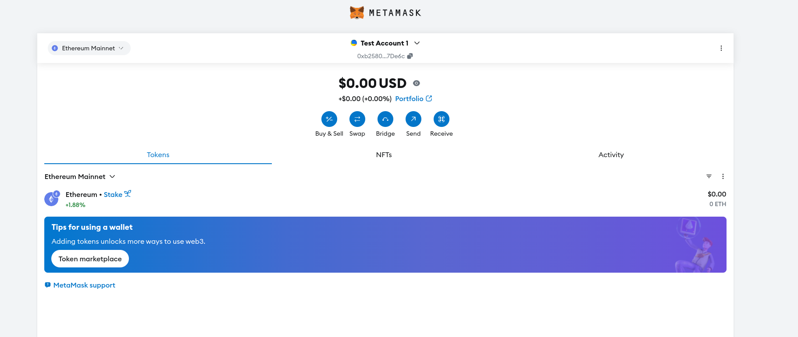Click the MetaMask fox logo
This screenshot has height=337, width=798.
tap(357, 13)
